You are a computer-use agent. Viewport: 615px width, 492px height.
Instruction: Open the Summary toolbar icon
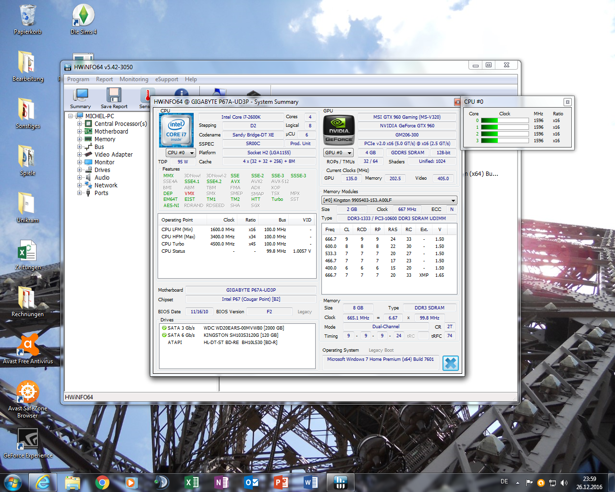tap(80, 98)
